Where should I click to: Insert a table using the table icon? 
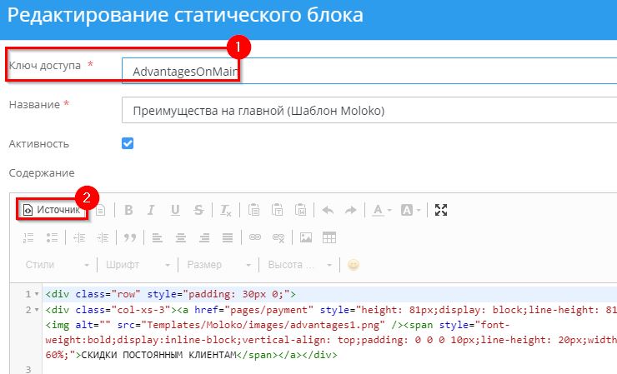click(x=329, y=237)
